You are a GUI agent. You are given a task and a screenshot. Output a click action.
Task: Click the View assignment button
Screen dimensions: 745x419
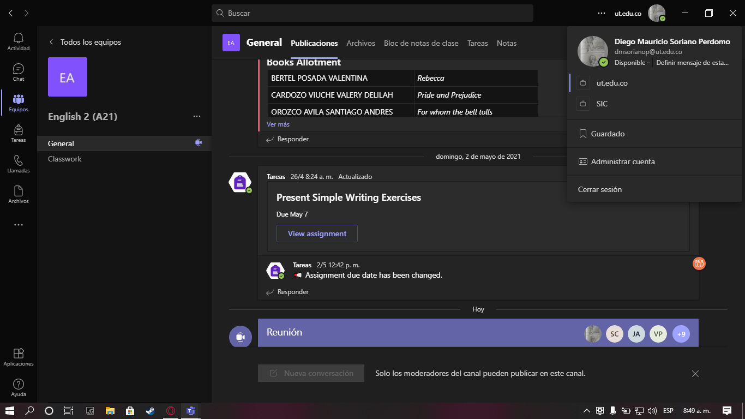click(x=317, y=234)
